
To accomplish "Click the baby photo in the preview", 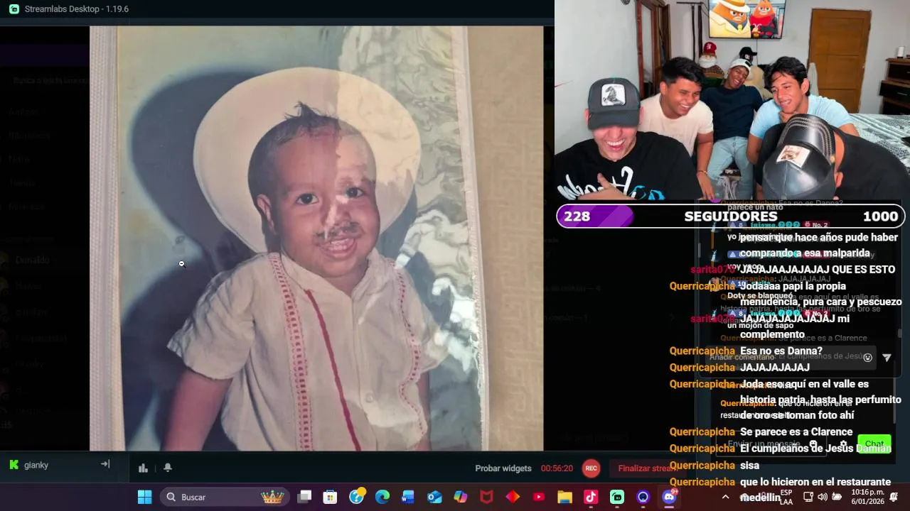I will [316, 238].
